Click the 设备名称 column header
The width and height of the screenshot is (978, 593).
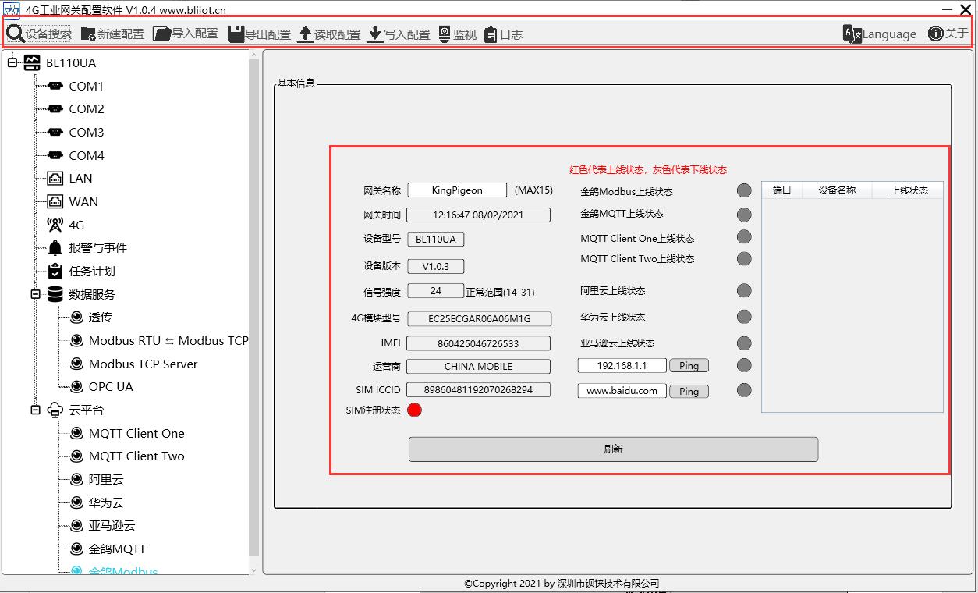click(x=837, y=190)
